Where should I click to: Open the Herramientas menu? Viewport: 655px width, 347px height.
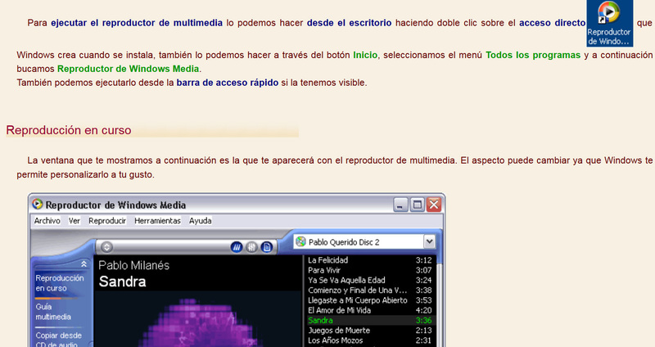(157, 220)
